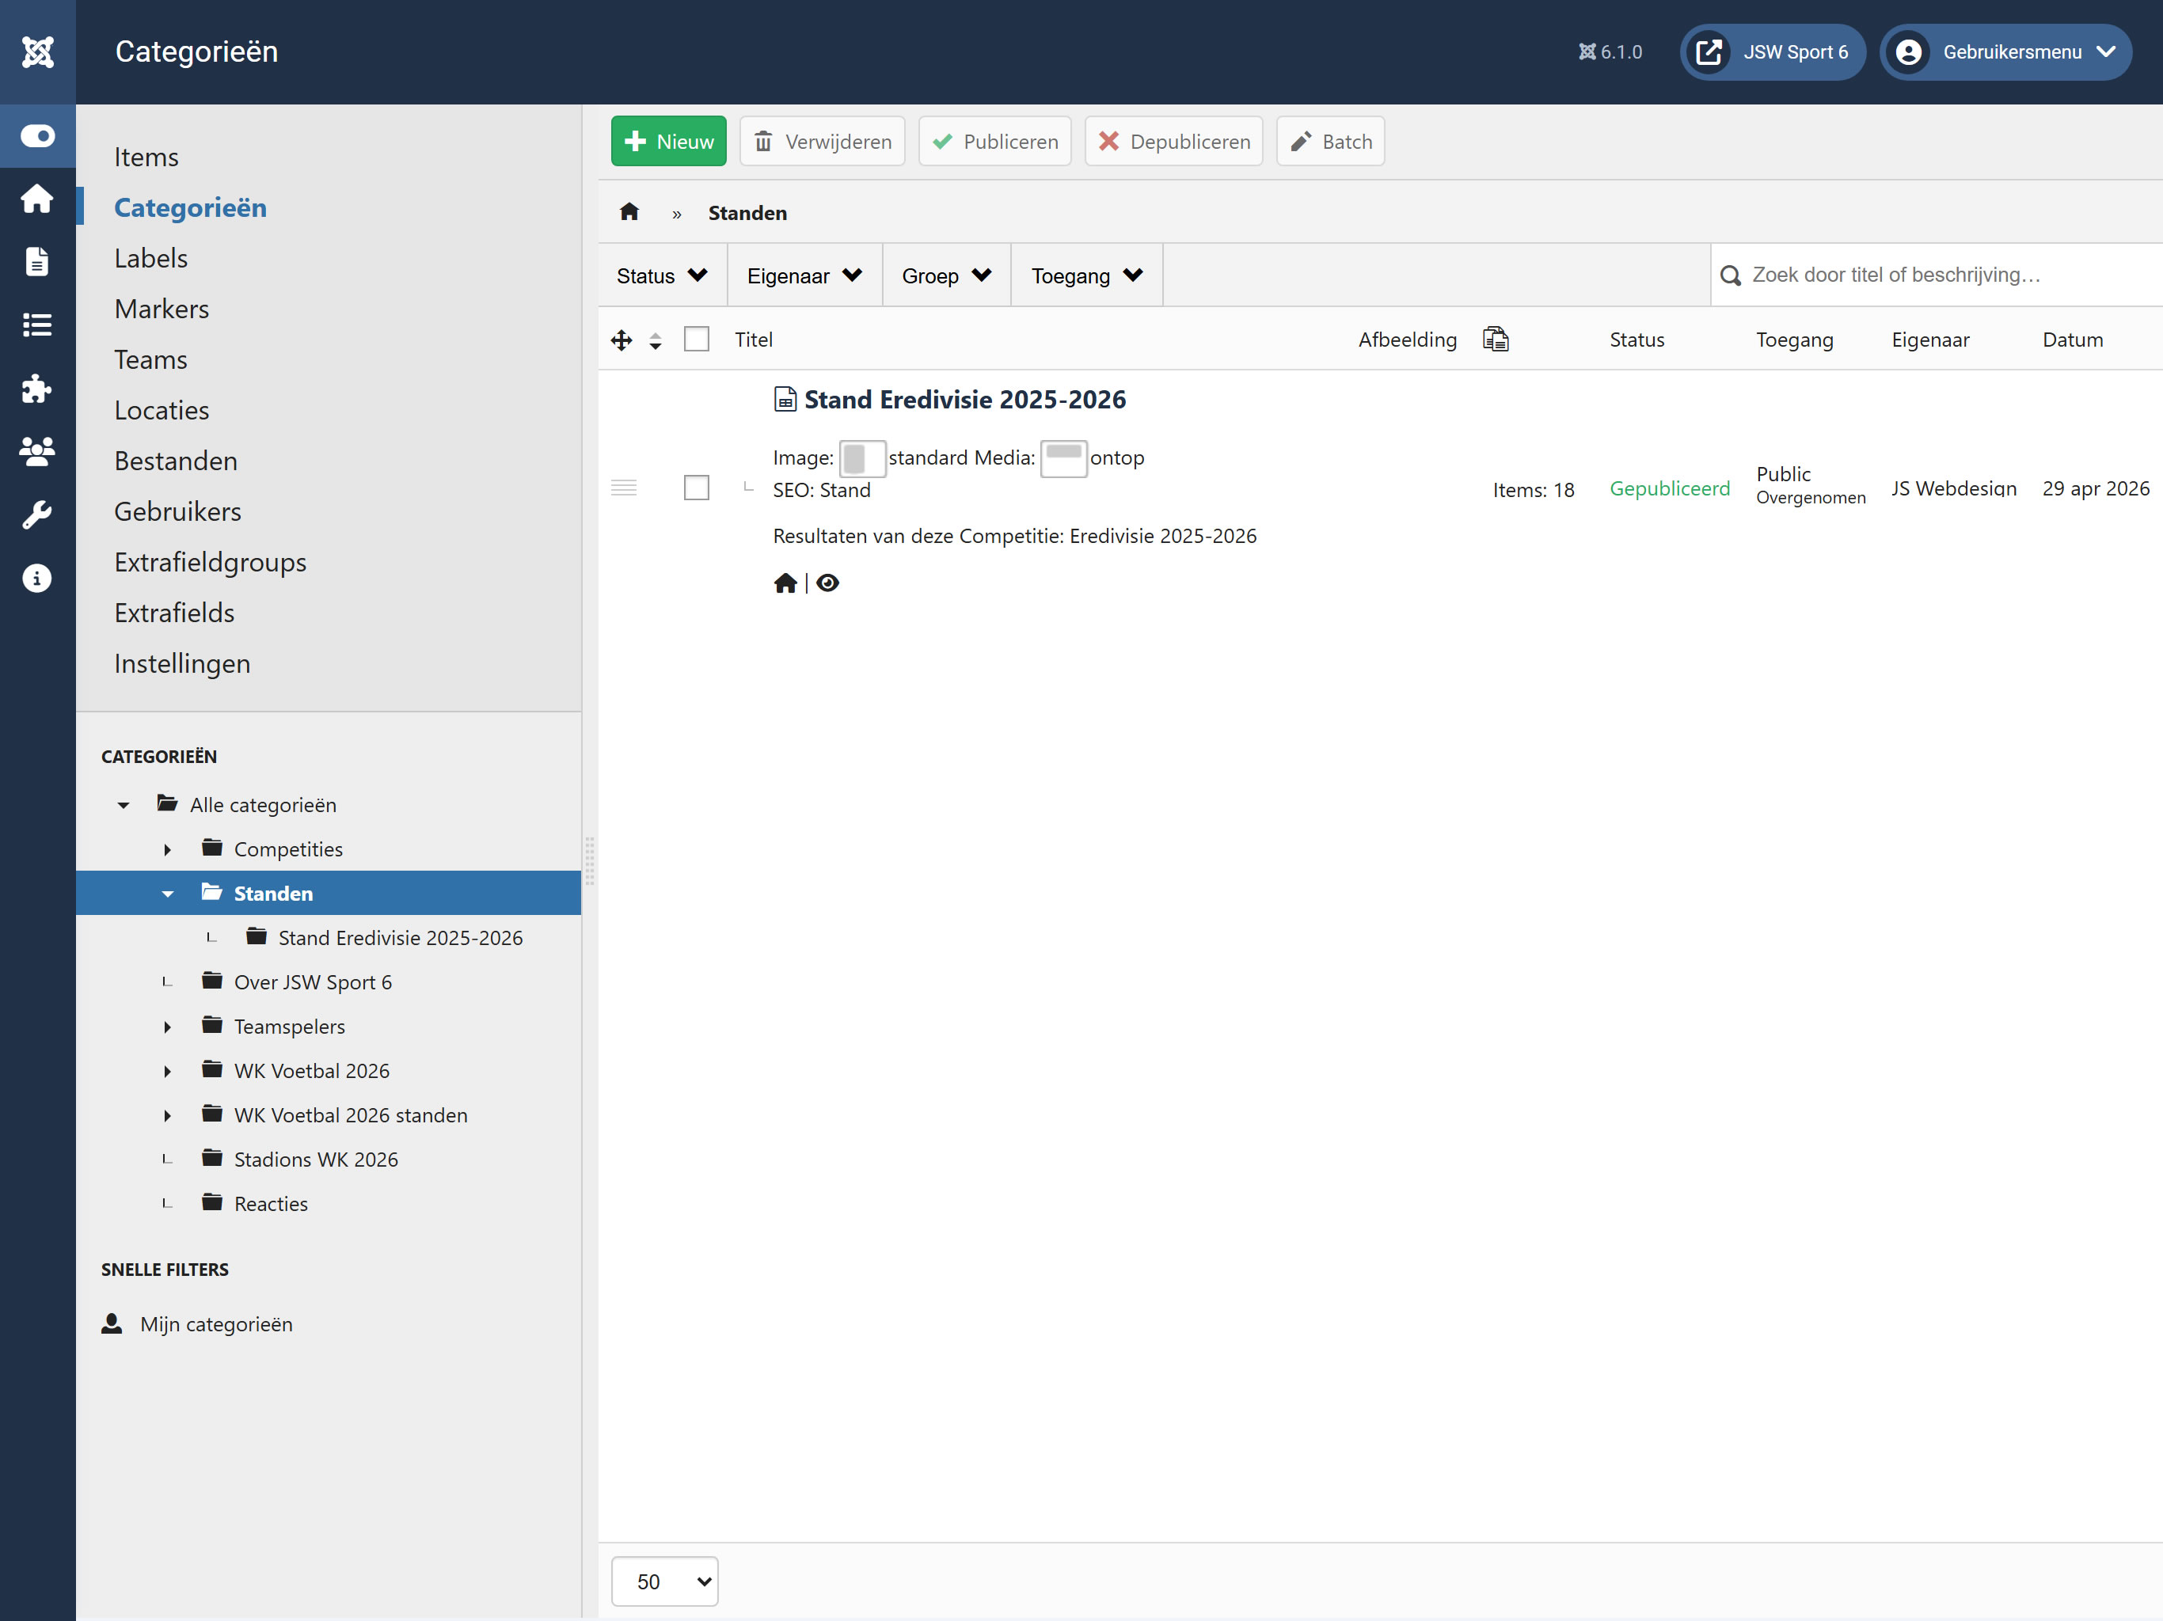This screenshot has width=2163, height=1621.
Task: Open the JSW Sport 6 site link
Action: click(x=1773, y=51)
